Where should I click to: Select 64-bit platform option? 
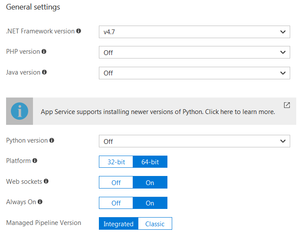click(150, 162)
